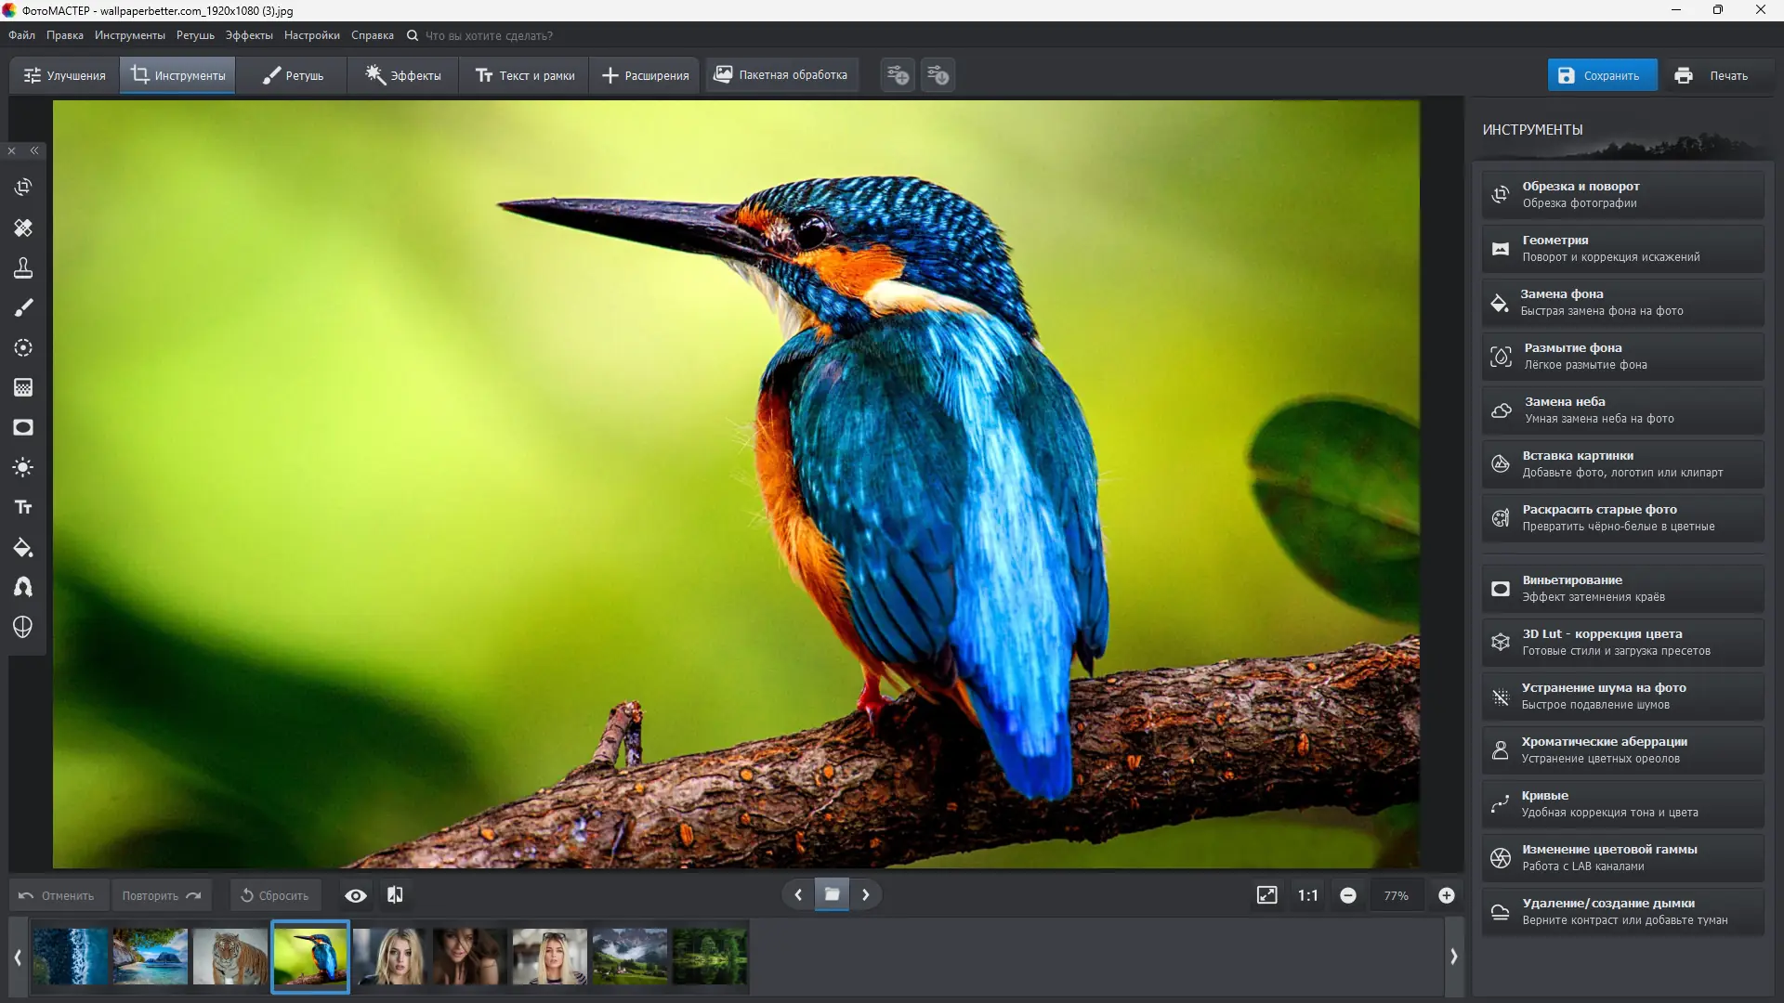Screen dimensions: 1784x1003
Task: Select the vignette tool in left sidebar
Action: tap(23, 427)
